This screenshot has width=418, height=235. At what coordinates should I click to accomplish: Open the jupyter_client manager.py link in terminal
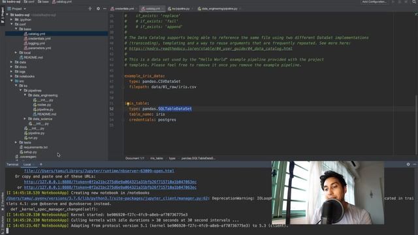pyautogui.click(x=107, y=198)
